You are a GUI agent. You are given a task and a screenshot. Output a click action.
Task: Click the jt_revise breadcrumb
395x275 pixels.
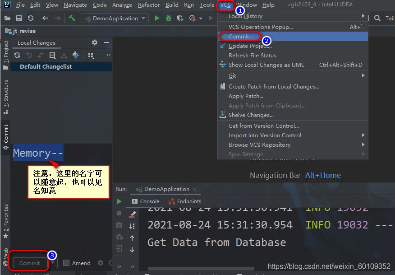pyautogui.click(x=21, y=31)
